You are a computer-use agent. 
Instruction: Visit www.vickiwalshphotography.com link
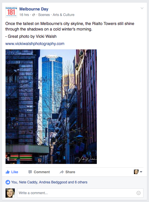coord(35,44)
